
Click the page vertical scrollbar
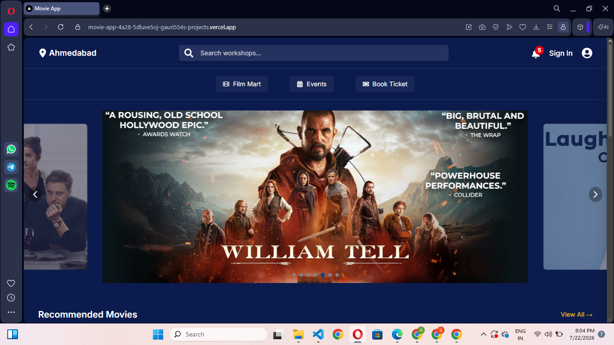click(x=610, y=90)
